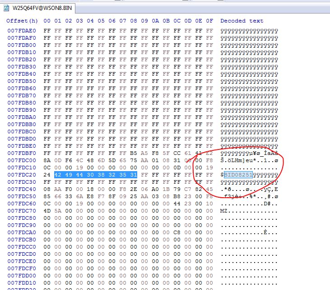Click byte 8F in row 007FDC50

tap(112, 196)
